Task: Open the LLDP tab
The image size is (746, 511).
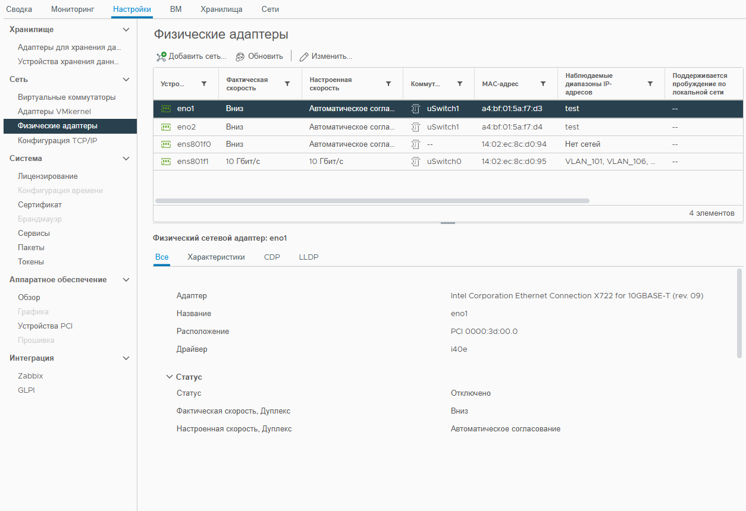Action: tap(309, 257)
